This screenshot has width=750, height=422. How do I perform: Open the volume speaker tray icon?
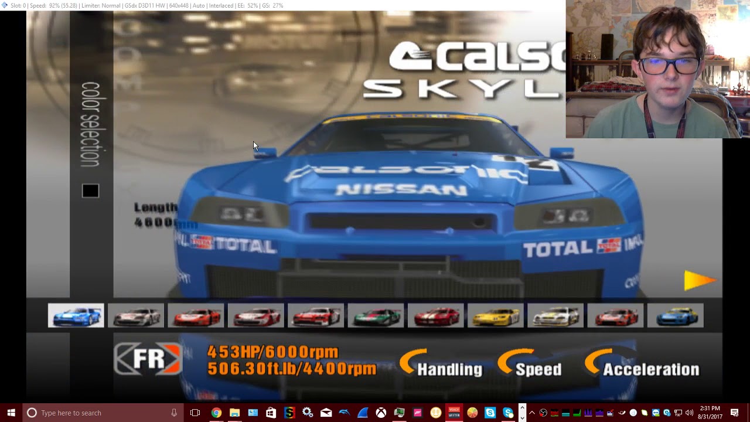(x=689, y=413)
